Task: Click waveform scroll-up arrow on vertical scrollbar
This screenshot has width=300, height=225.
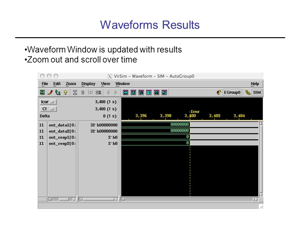Action: (x=261, y=123)
